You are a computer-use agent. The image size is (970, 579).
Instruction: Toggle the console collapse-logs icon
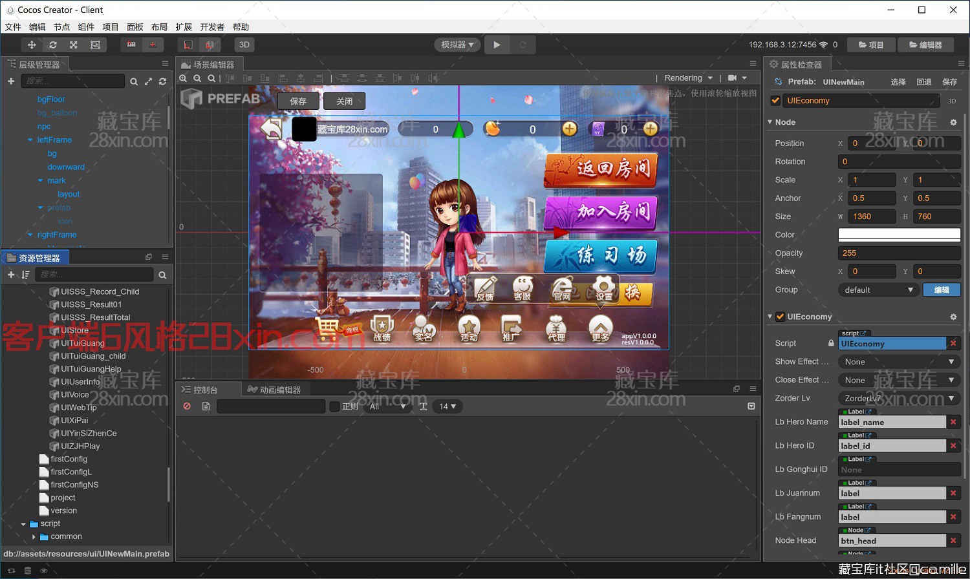[751, 406]
